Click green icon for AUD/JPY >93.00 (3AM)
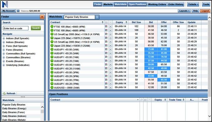The width and height of the screenshot is (212, 122). point(52,49)
